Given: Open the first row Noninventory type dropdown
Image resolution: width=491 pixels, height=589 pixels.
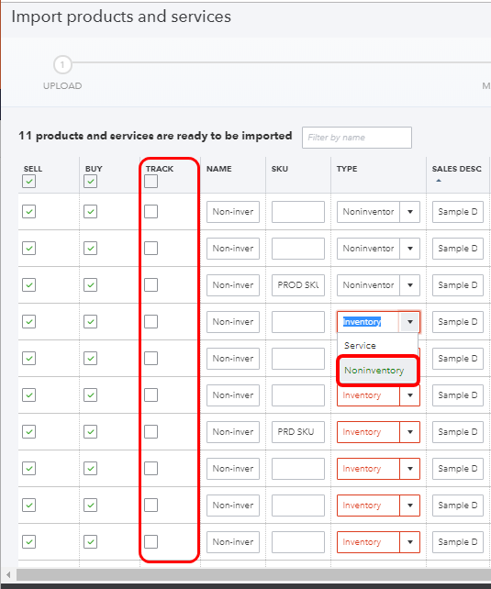Looking at the screenshot, I should [x=410, y=212].
